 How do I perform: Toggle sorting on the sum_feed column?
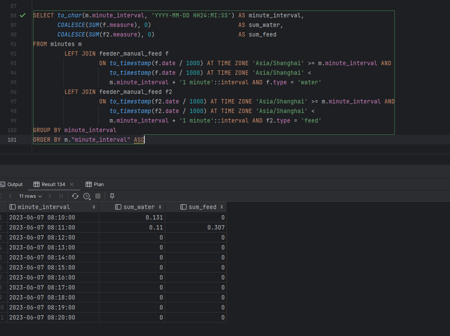coord(223,207)
